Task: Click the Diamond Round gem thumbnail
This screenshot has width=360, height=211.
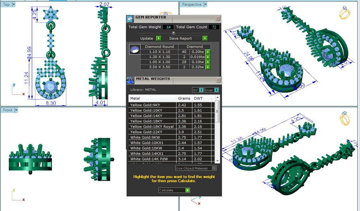Action: tap(135, 50)
